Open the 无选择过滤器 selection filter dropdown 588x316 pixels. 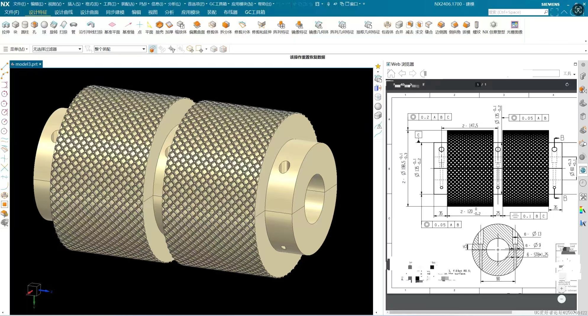click(x=57, y=49)
